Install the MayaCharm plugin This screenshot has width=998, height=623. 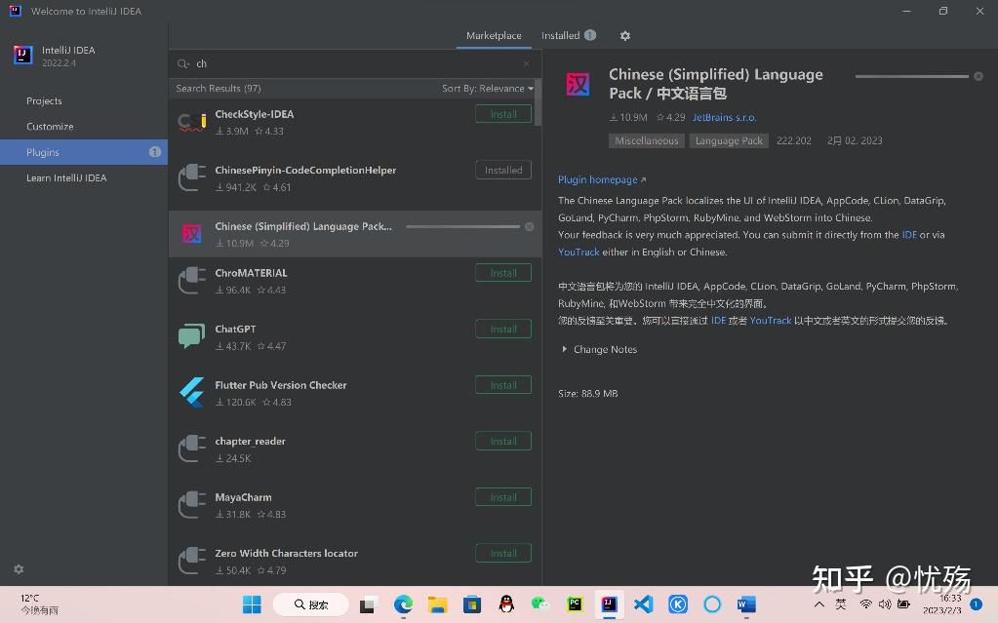click(x=503, y=497)
